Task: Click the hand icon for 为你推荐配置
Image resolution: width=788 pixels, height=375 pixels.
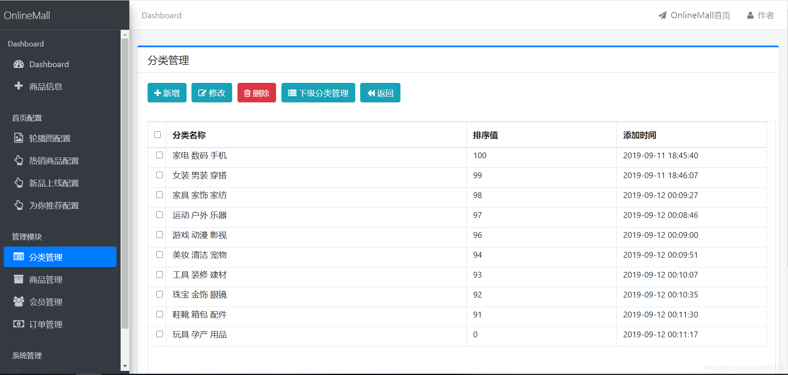Action: click(x=19, y=205)
